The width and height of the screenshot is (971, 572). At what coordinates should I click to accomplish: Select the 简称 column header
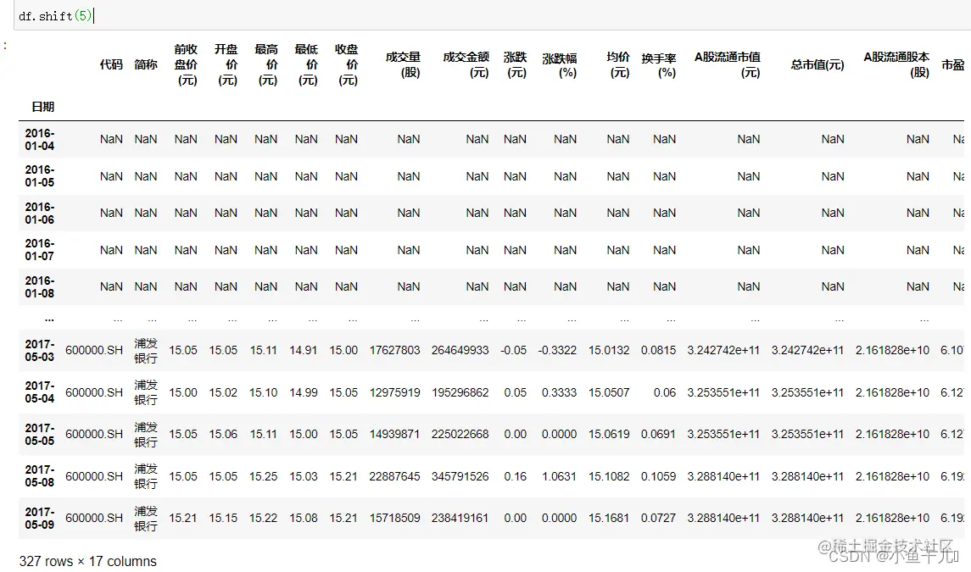coord(146,64)
